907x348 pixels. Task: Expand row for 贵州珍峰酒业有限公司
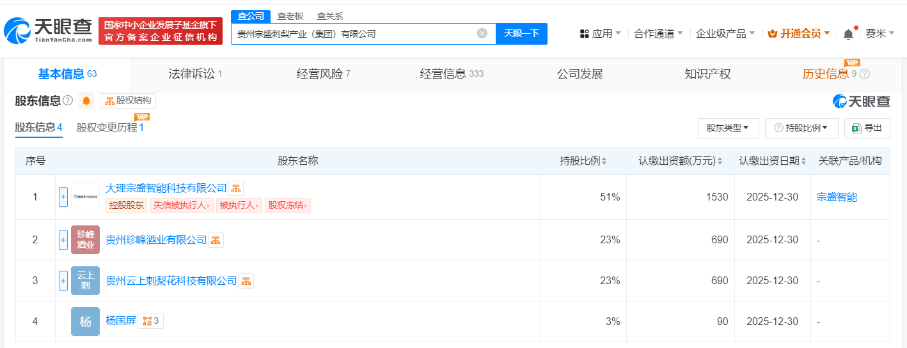(x=63, y=240)
